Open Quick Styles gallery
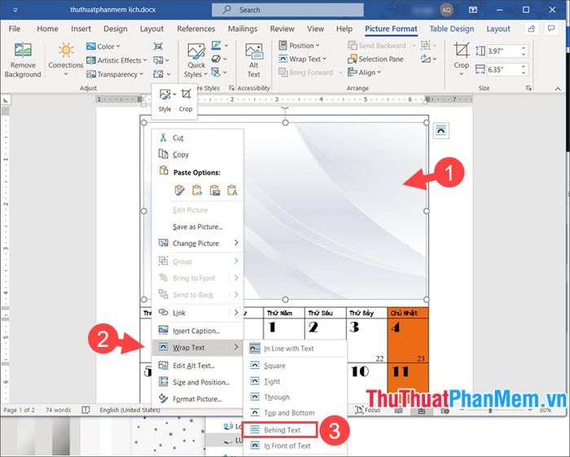 196,60
